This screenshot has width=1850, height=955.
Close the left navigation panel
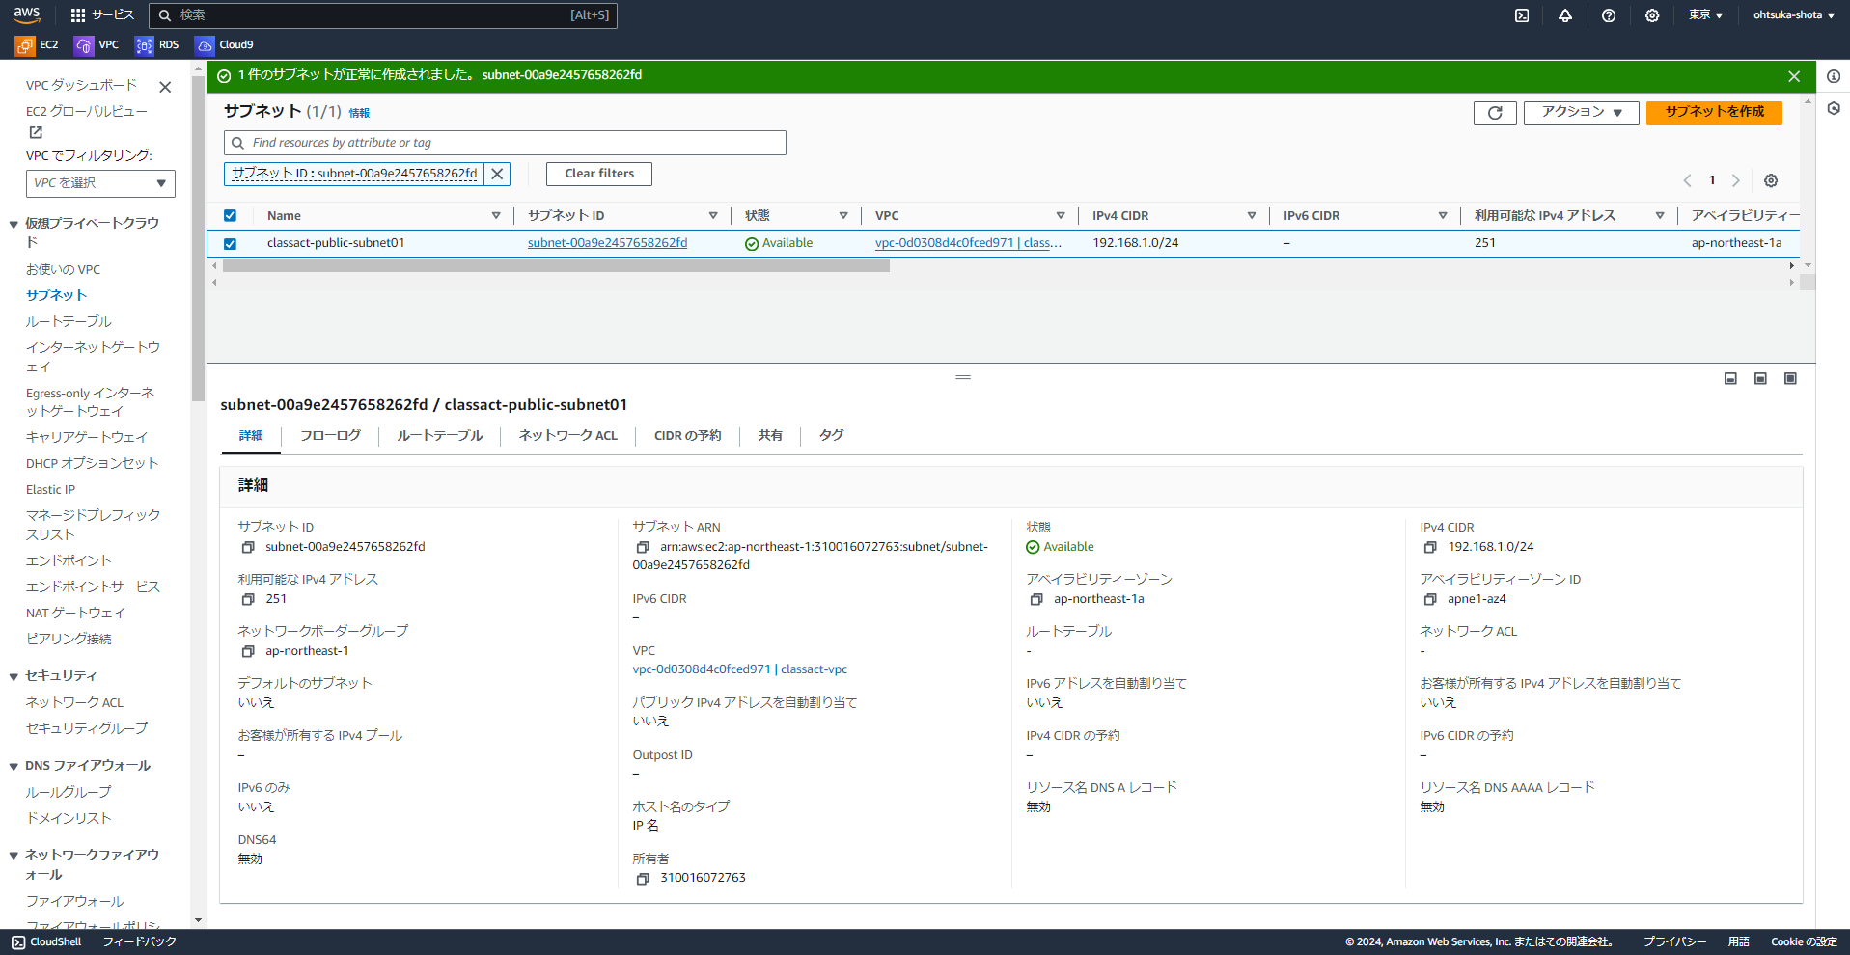pyautogui.click(x=165, y=87)
